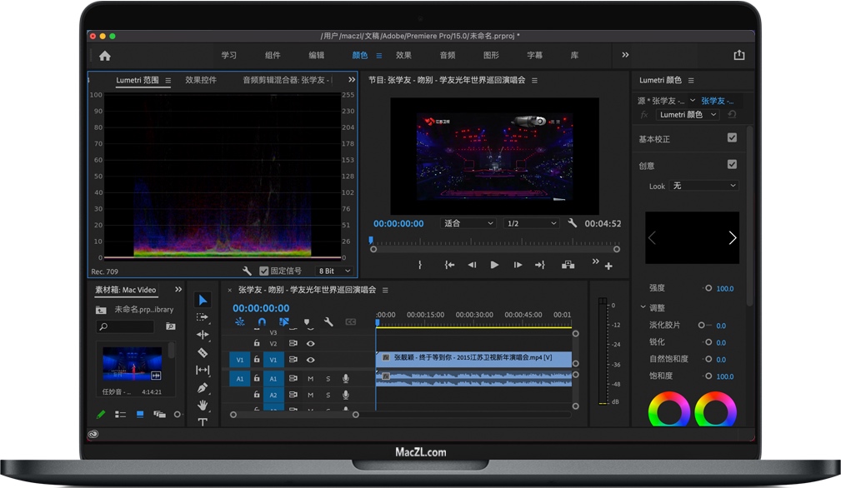
Task: Open the Look 无 dropdown in Lumetri
Action: pyautogui.click(x=704, y=186)
